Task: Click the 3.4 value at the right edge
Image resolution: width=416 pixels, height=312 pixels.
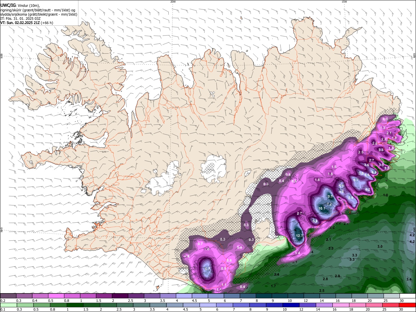Action: (409, 279)
